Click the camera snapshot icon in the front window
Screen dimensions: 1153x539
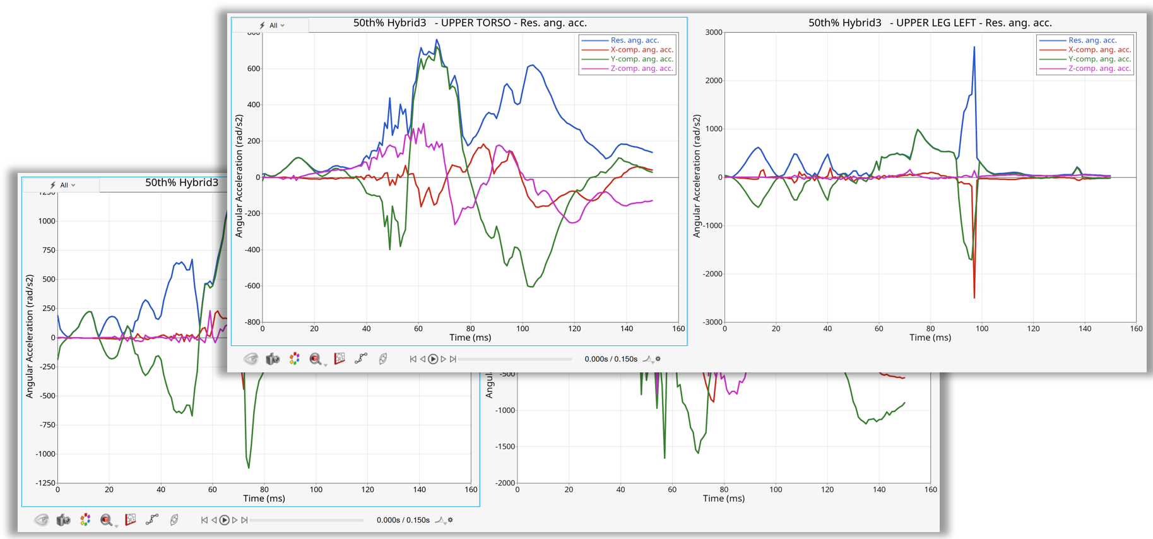click(x=273, y=359)
